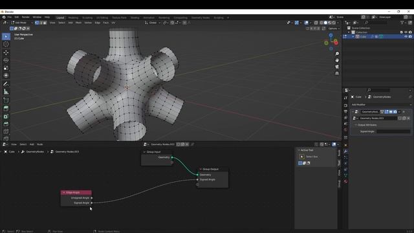Click the Signed Angle attribute input field

pos(393,131)
